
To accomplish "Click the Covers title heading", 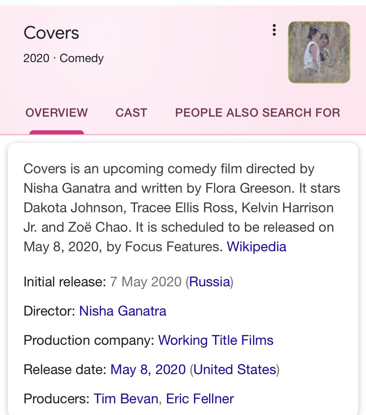I will pos(51,33).
